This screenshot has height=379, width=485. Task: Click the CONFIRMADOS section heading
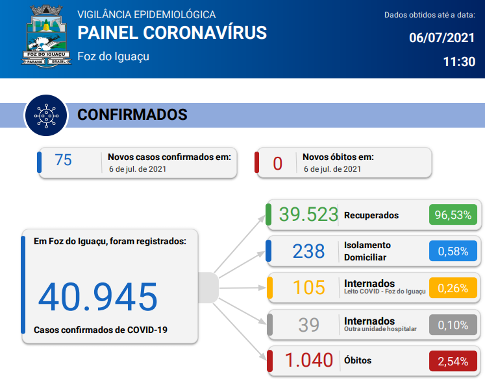coord(132,115)
